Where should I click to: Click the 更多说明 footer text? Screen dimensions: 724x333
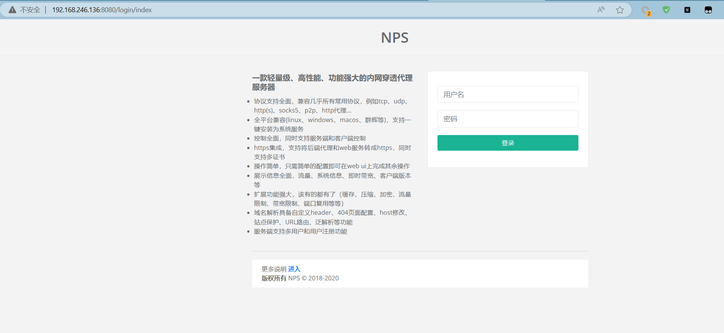[x=274, y=269]
